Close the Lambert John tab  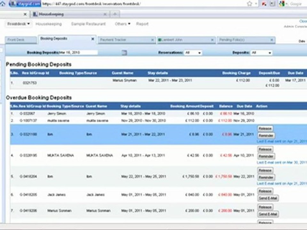(x=212, y=40)
